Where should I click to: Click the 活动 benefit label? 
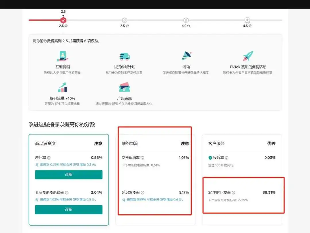(186, 67)
